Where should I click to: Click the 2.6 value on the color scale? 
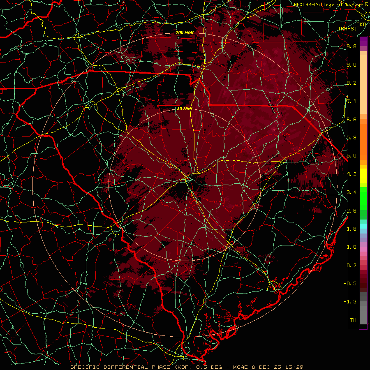[351, 211]
